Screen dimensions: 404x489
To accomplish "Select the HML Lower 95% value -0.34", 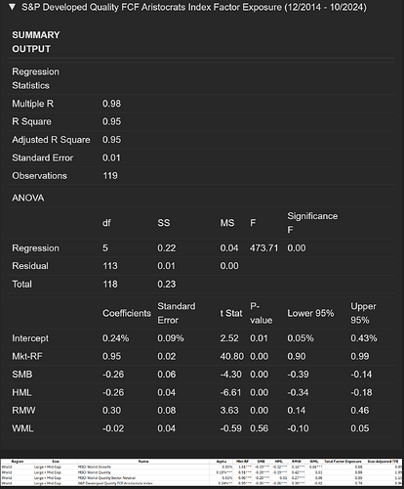I will (298, 392).
